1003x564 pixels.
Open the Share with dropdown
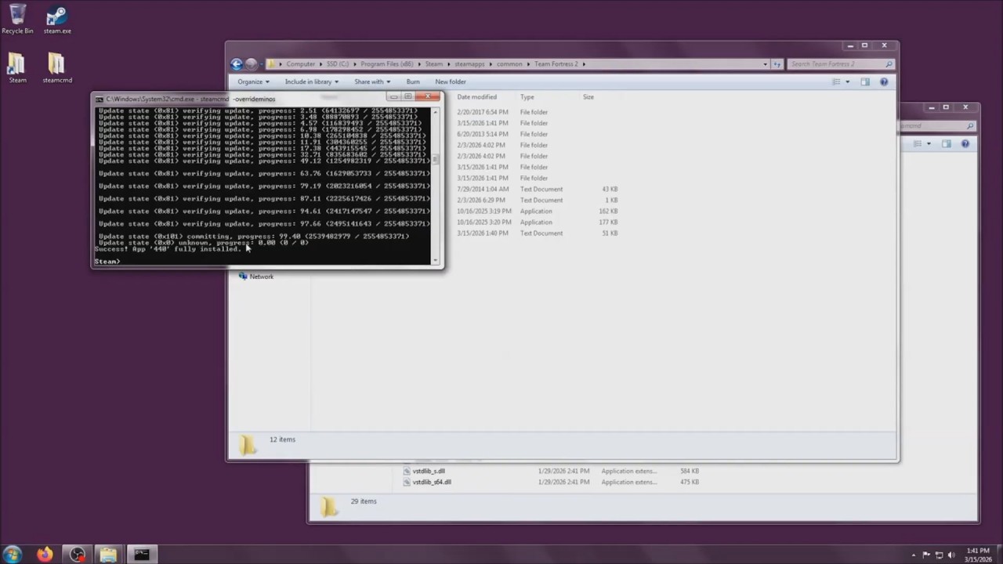pyautogui.click(x=372, y=81)
